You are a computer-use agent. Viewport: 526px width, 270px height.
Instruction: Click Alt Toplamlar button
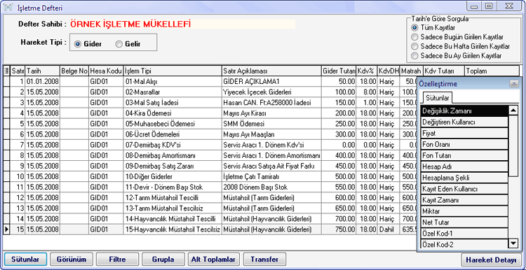214,260
